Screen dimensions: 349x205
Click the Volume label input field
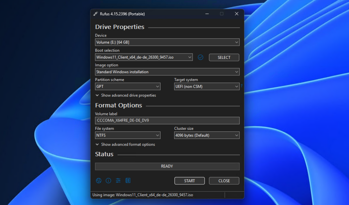tap(167, 121)
